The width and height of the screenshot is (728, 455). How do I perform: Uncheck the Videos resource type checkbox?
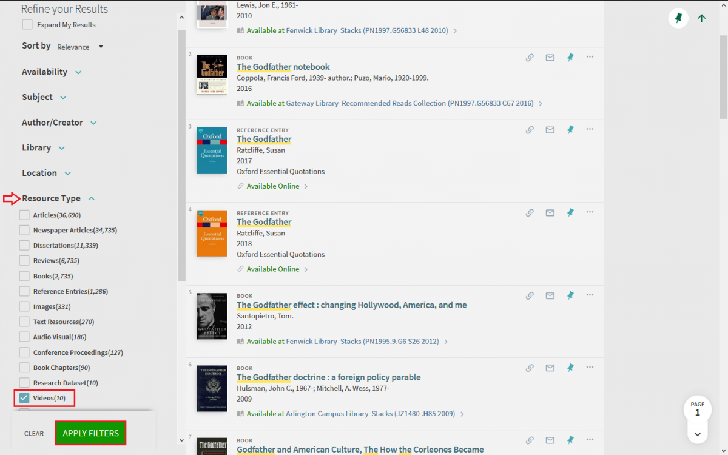tap(24, 398)
